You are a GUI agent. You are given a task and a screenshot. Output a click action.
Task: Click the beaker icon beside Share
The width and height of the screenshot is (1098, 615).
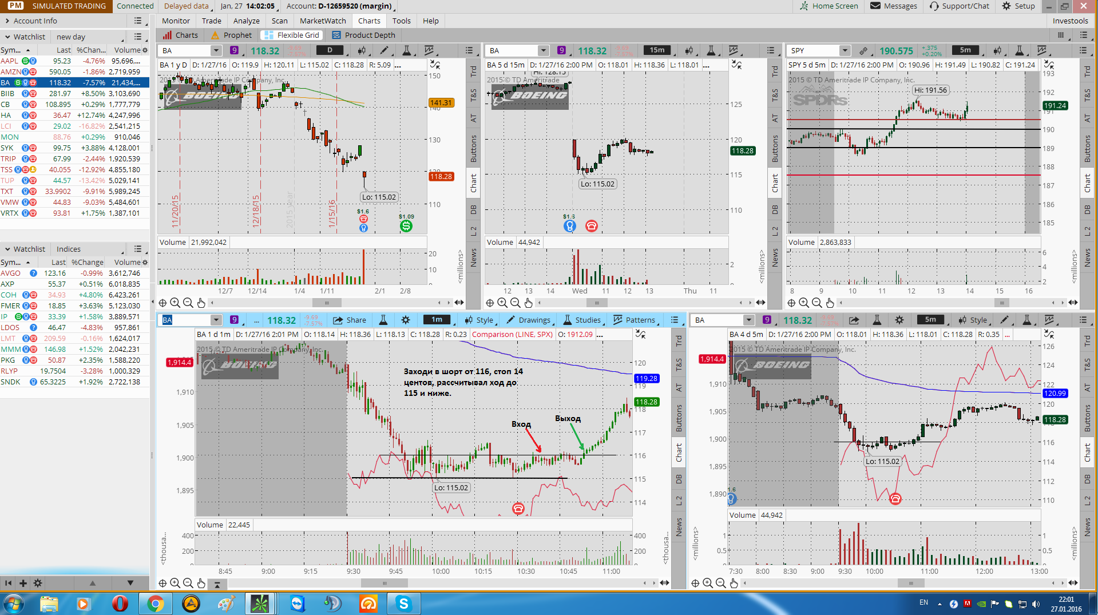click(383, 320)
